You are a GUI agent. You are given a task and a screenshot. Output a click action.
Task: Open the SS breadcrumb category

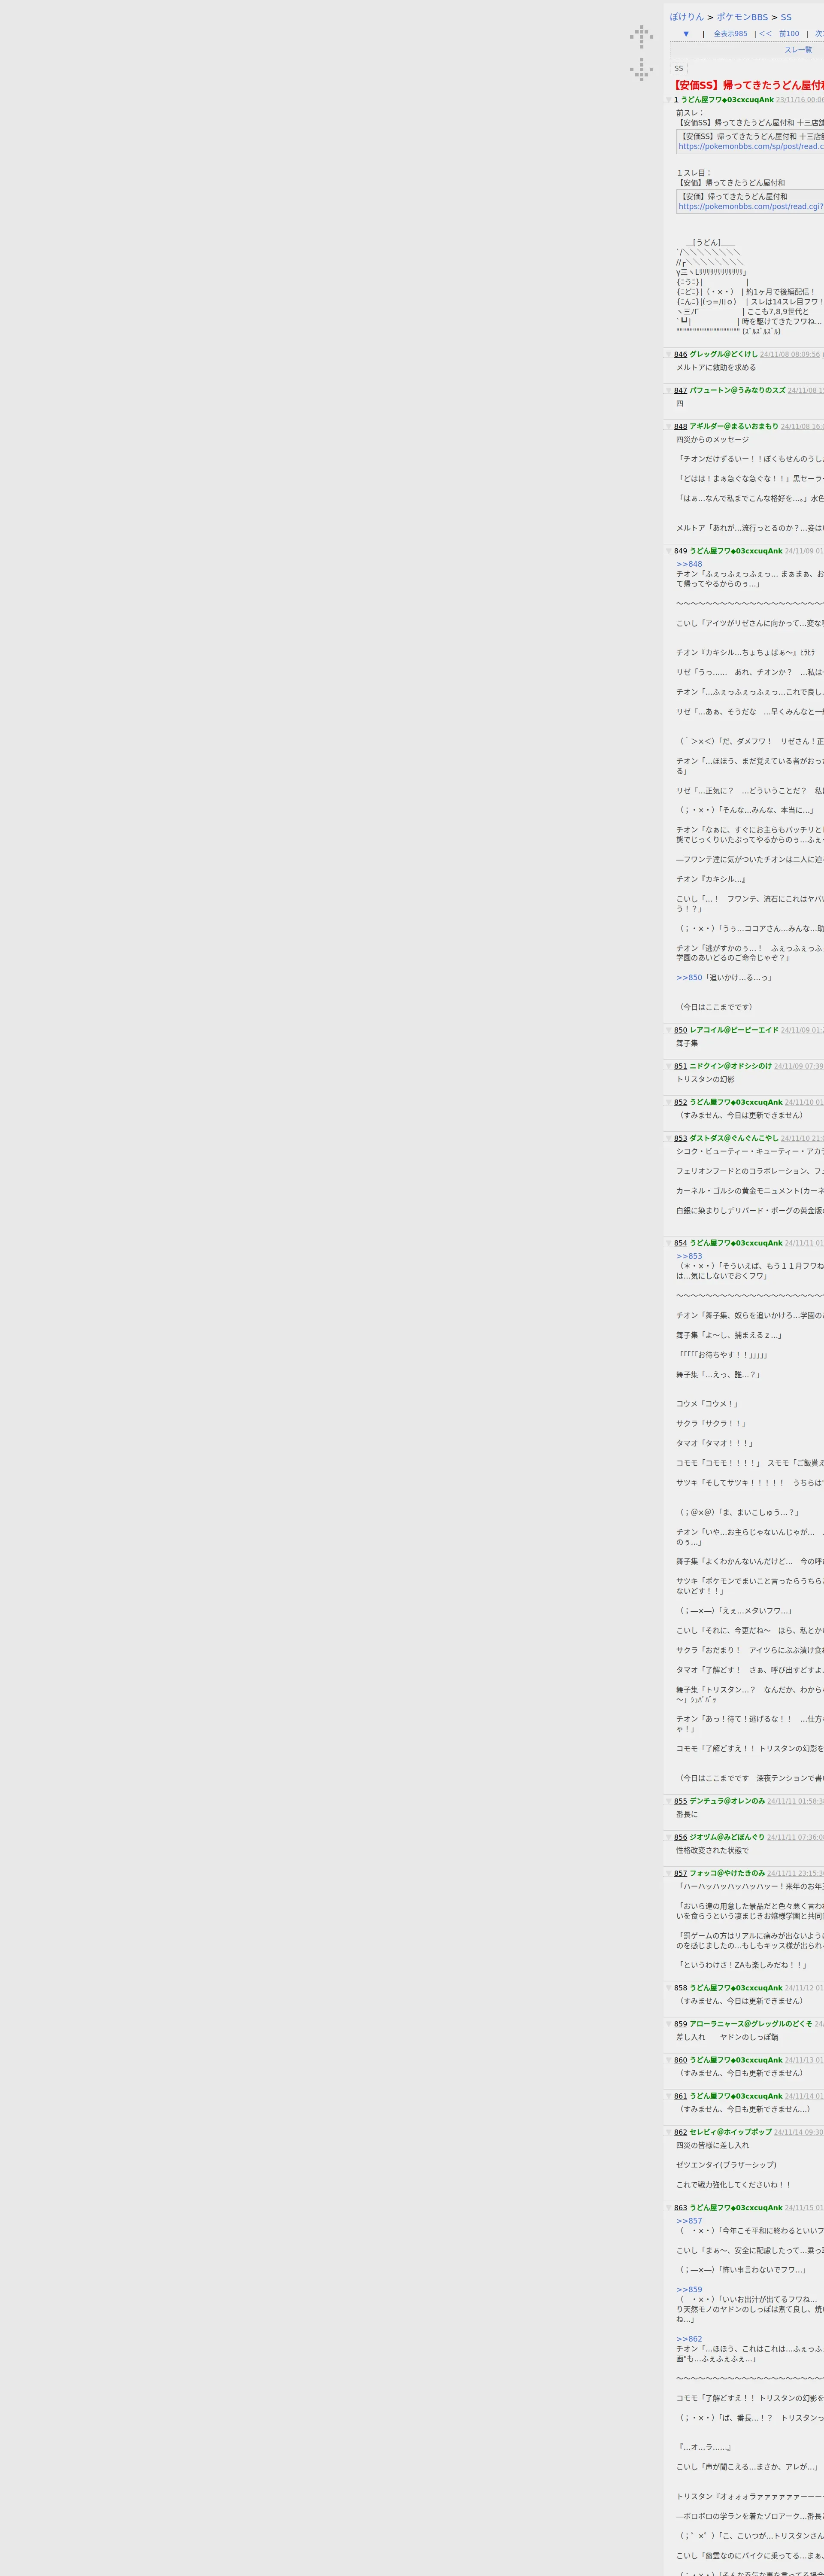[x=786, y=17]
